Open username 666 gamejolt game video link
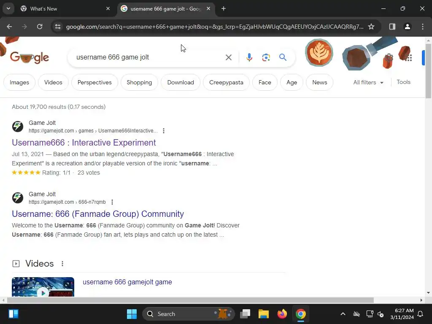Image resolution: width=432 pixels, height=324 pixels. [127, 282]
